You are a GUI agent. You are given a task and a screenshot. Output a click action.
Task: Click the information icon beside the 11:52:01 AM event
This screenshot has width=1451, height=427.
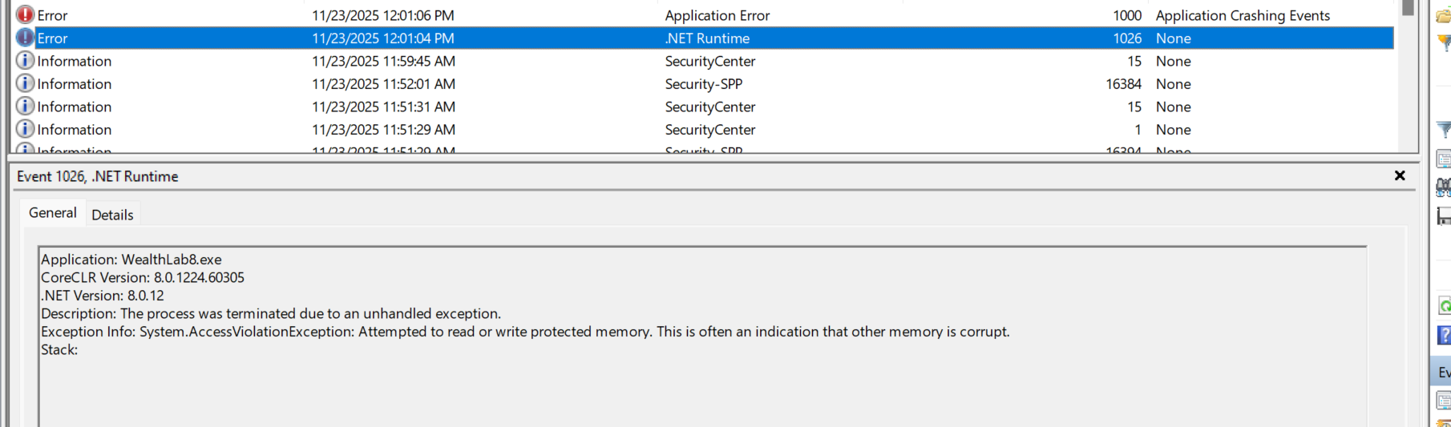click(x=25, y=83)
